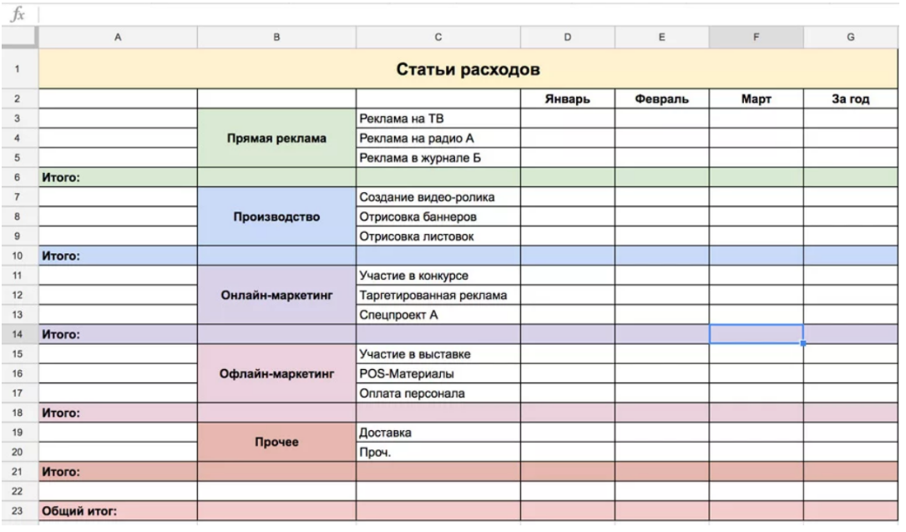This screenshot has height=532, width=906.
Task: Click the 'Прочее' category cell
Action: [276, 442]
